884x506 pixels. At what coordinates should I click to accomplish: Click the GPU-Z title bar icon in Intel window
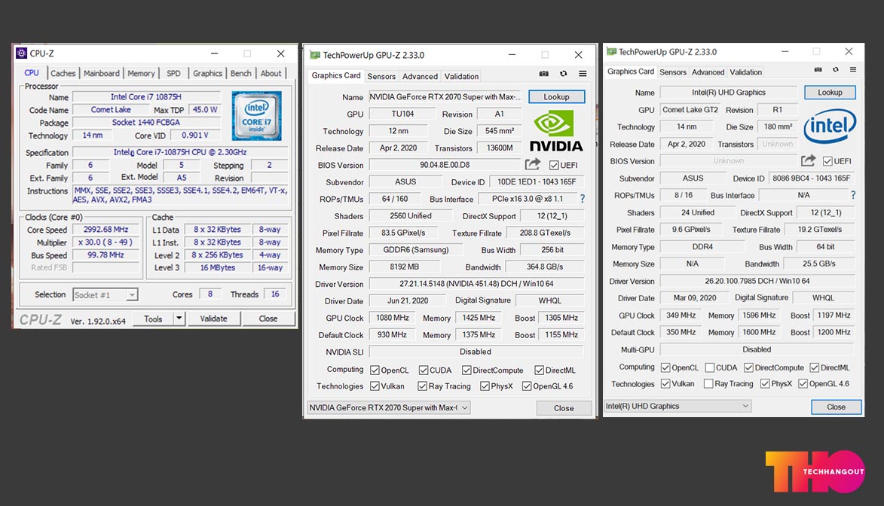click(611, 52)
